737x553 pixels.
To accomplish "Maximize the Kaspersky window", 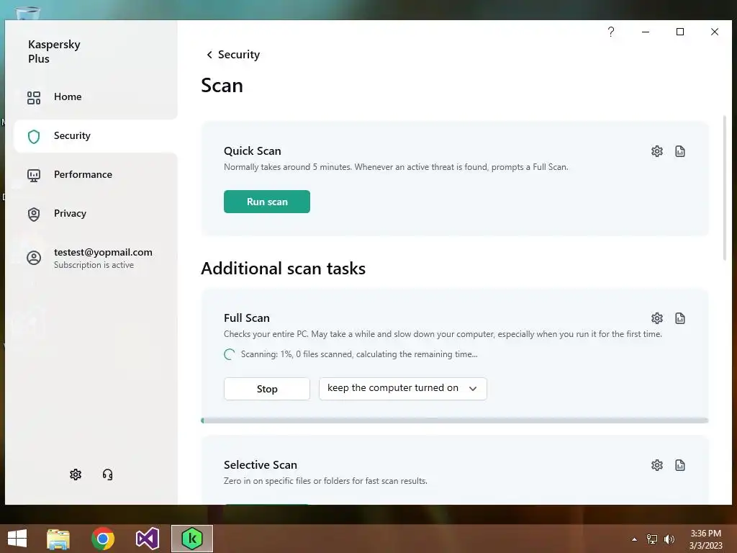I will (x=679, y=32).
